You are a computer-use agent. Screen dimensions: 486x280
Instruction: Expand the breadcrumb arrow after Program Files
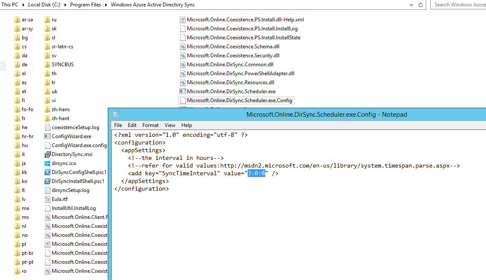click(x=107, y=5)
